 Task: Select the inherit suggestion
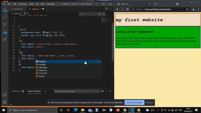pos(68,70)
